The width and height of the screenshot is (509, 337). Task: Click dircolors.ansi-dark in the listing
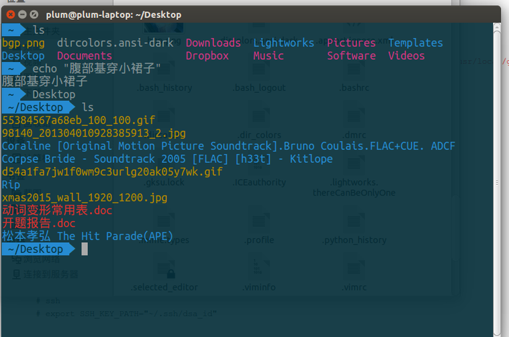[x=115, y=43]
